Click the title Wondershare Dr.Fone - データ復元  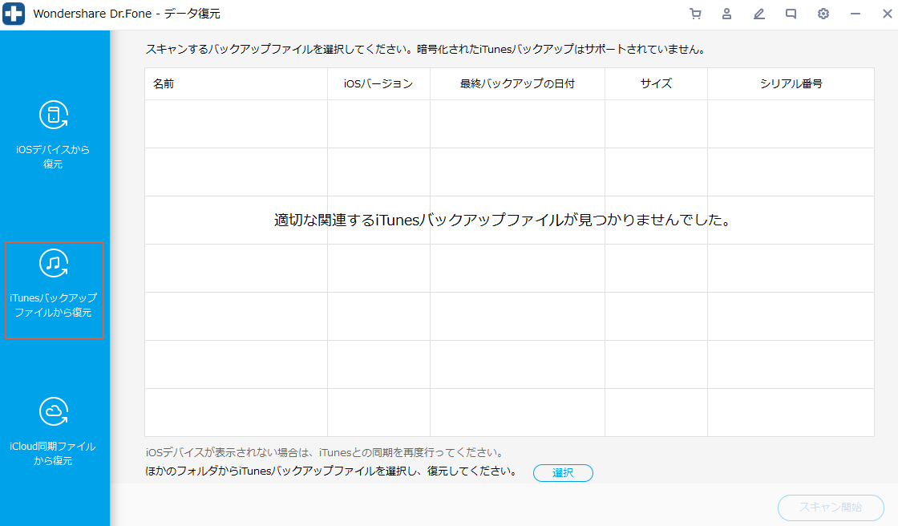point(127,14)
